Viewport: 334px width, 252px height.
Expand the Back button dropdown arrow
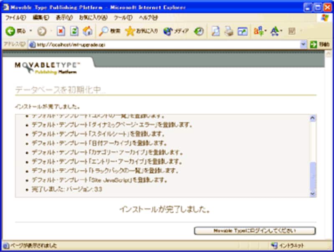point(31,31)
